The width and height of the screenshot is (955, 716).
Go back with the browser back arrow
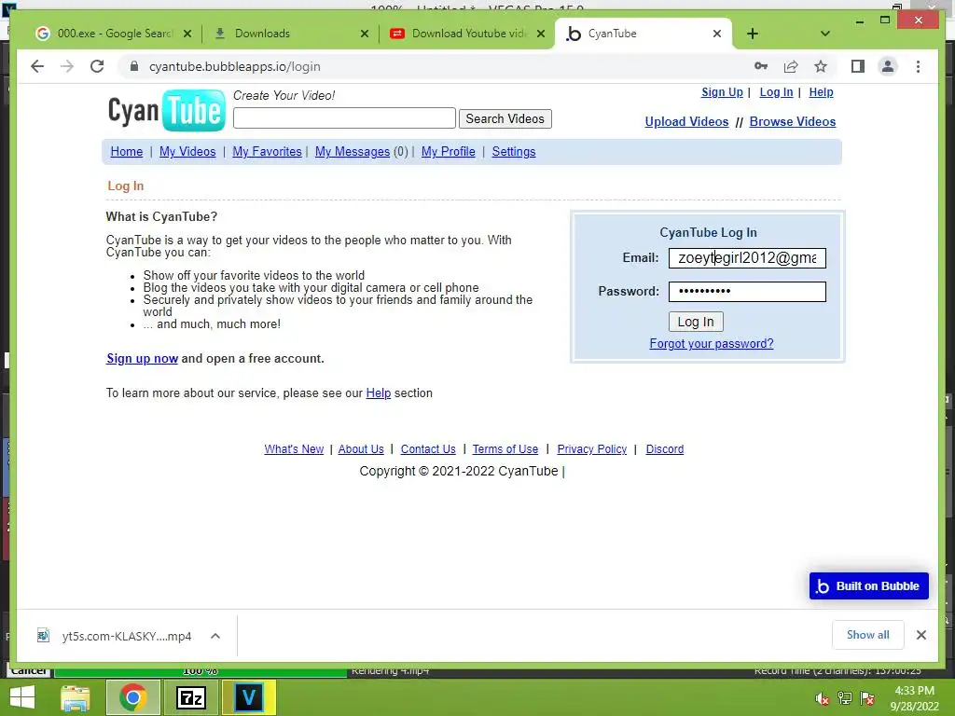click(x=37, y=66)
